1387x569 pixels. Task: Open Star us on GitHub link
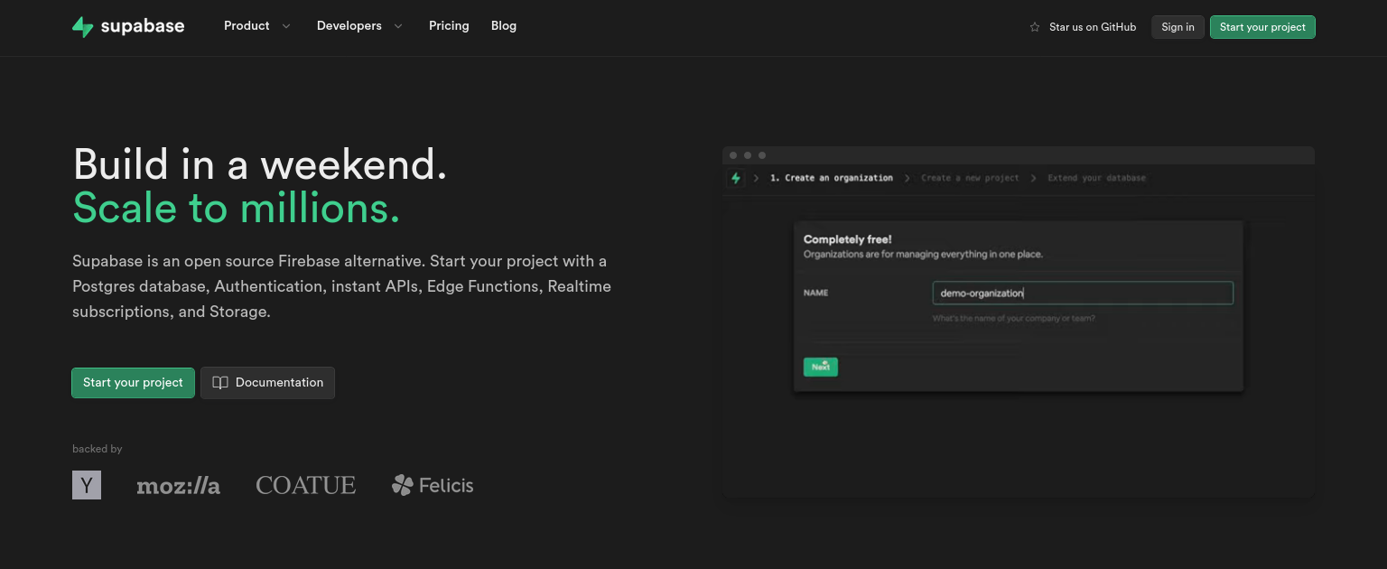(x=1093, y=27)
